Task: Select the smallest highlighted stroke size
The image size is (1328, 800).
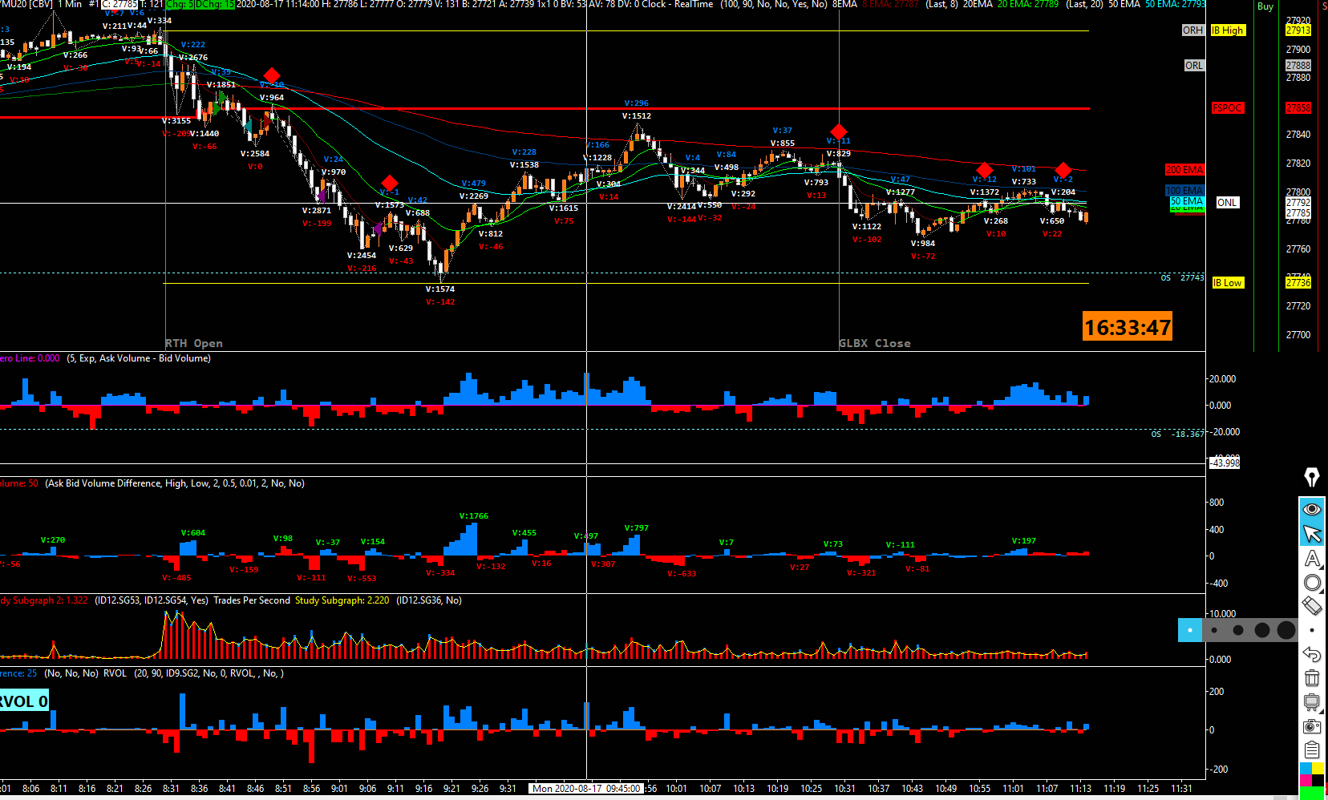Action: [x=1190, y=630]
